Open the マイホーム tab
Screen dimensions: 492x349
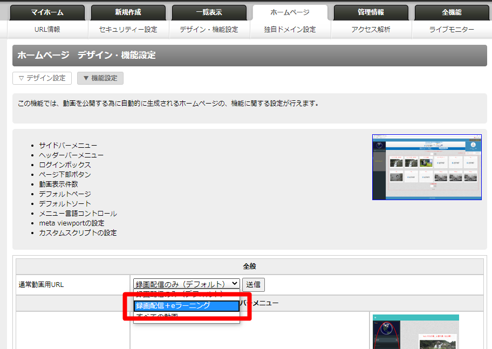tap(47, 12)
